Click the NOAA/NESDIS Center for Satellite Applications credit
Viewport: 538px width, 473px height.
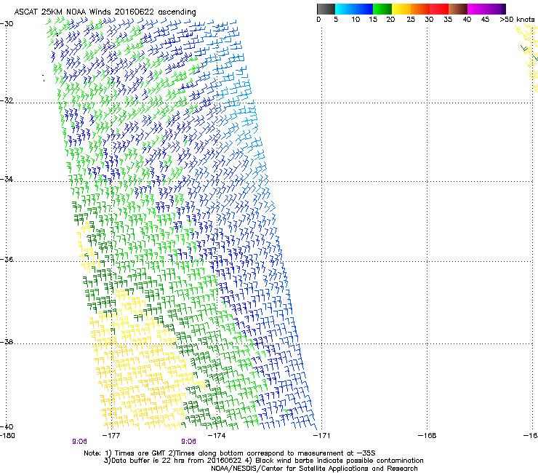coord(314,469)
